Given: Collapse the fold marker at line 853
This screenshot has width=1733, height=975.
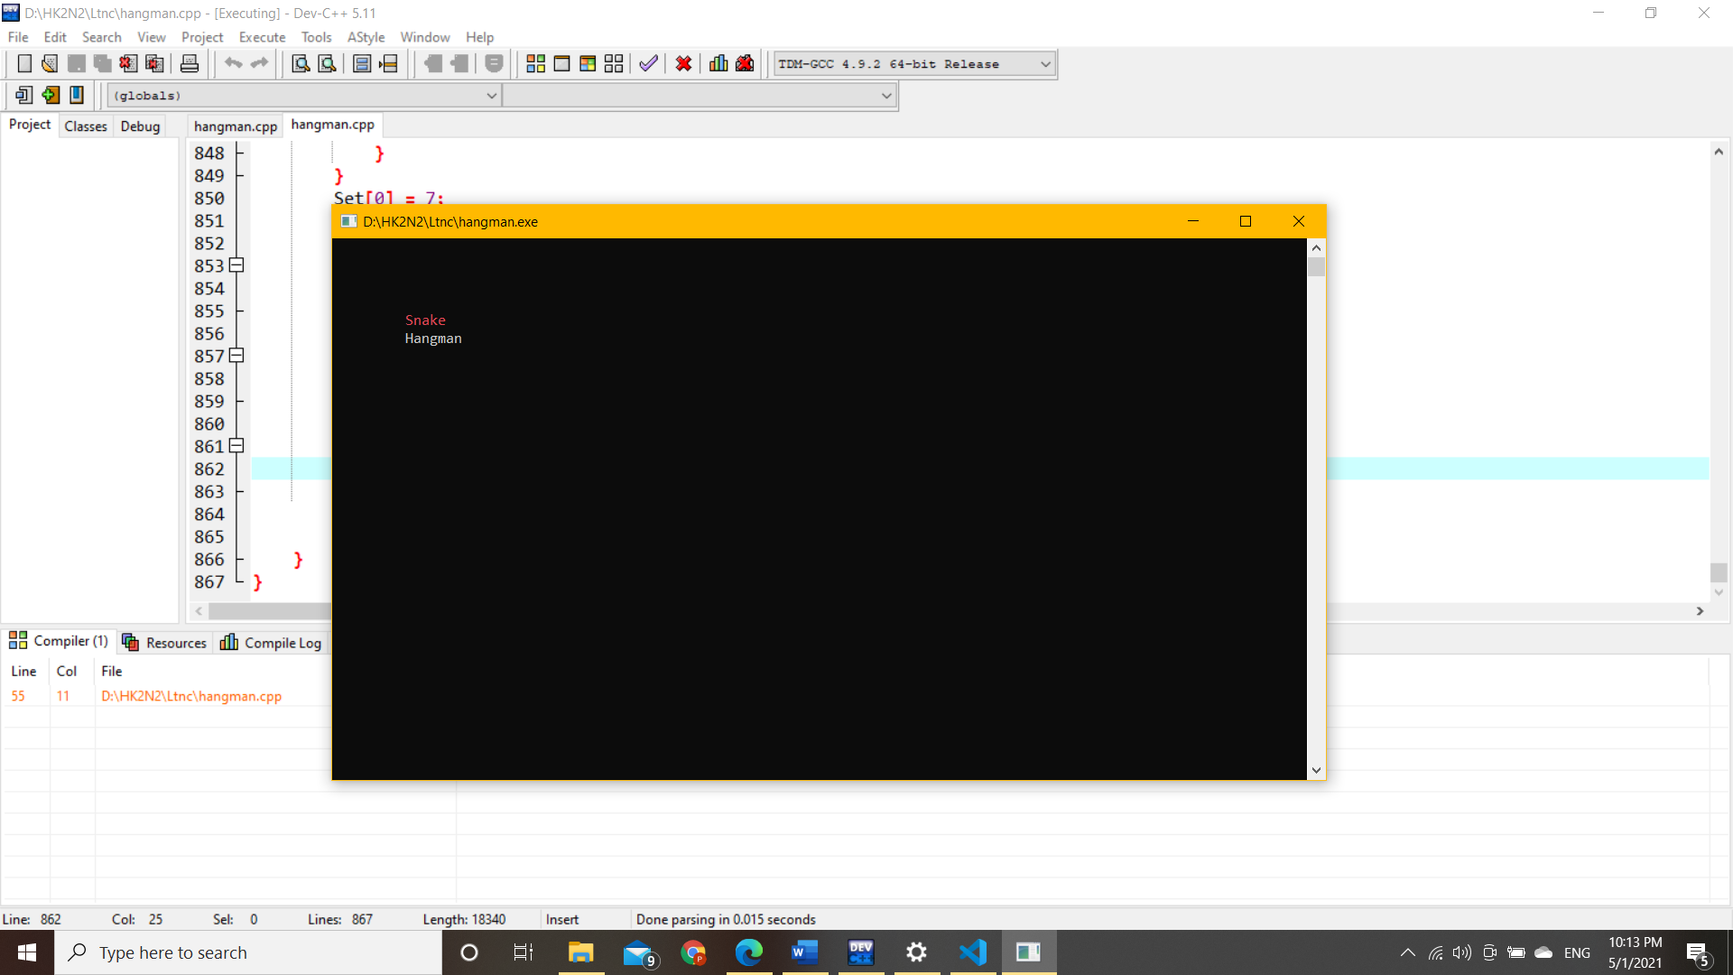Looking at the screenshot, I should 236,265.
